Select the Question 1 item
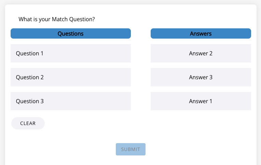This screenshot has width=261, height=165. click(x=70, y=53)
